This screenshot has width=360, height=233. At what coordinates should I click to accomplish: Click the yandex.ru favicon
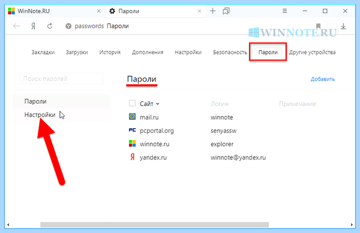click(133, 157)
